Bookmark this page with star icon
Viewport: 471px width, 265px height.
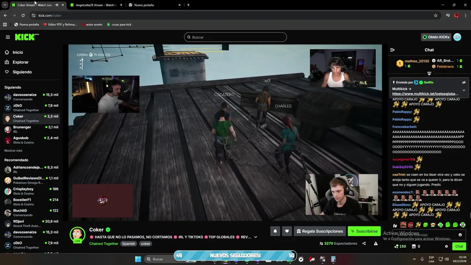coord(436,15)
